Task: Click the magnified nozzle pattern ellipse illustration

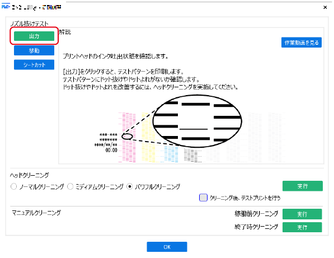Action: [197, 121]
